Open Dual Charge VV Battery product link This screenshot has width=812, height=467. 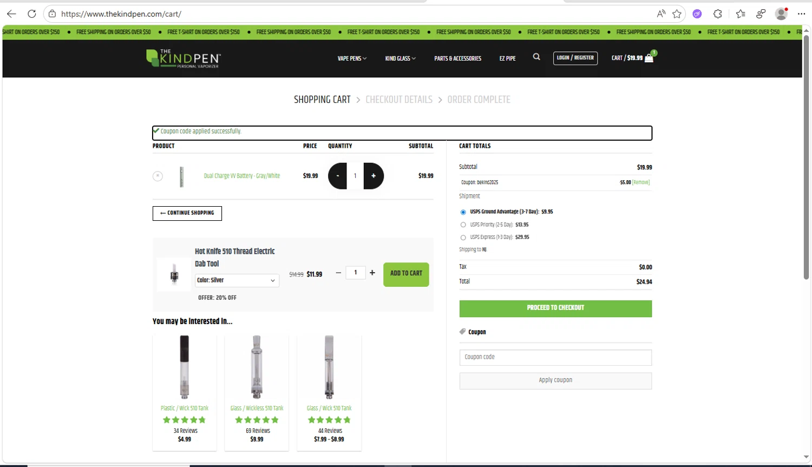pyautogui.click(x=242, y=176)
